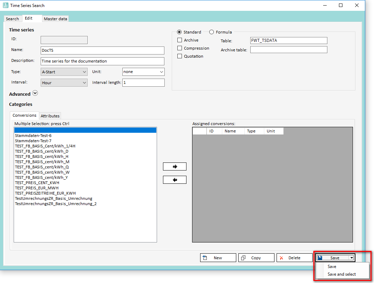Click the left arrow remove conversion button

[x=175, y=180]
